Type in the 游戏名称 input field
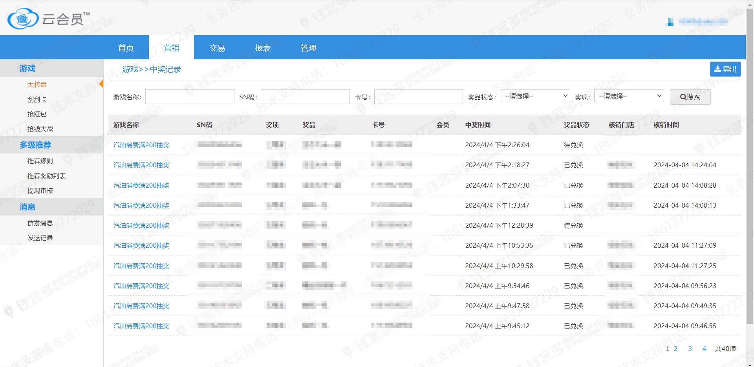The width and height of the screenshot is (754, 367). pos(190,97)
